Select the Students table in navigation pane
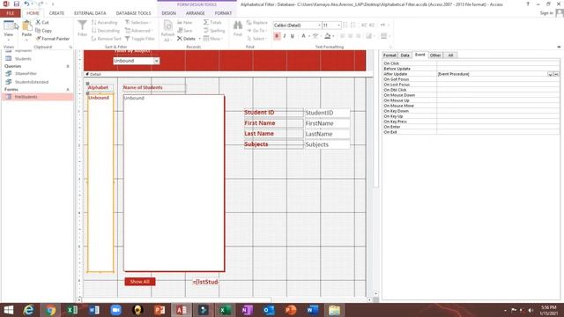The height and width of the screenshot is (317, 564). [23, 59]
